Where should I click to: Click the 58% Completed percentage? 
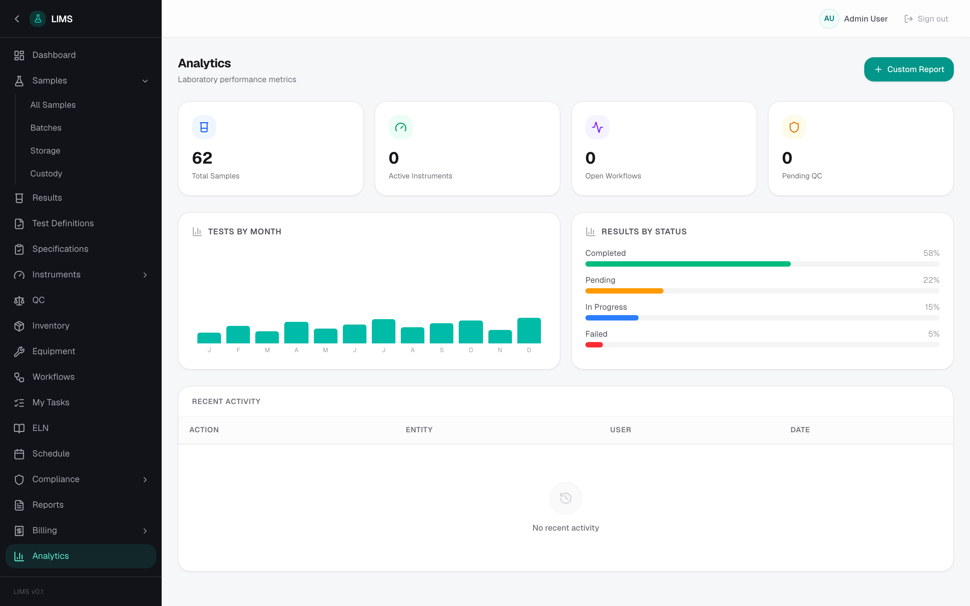pyautogui.click(x=931, y=253)
